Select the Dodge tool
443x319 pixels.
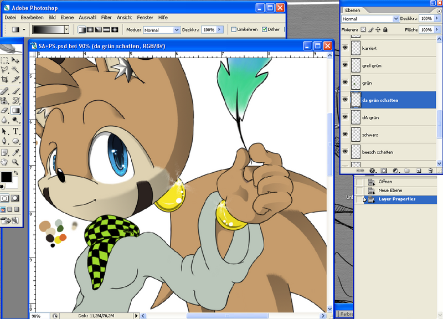pos(16,120)
